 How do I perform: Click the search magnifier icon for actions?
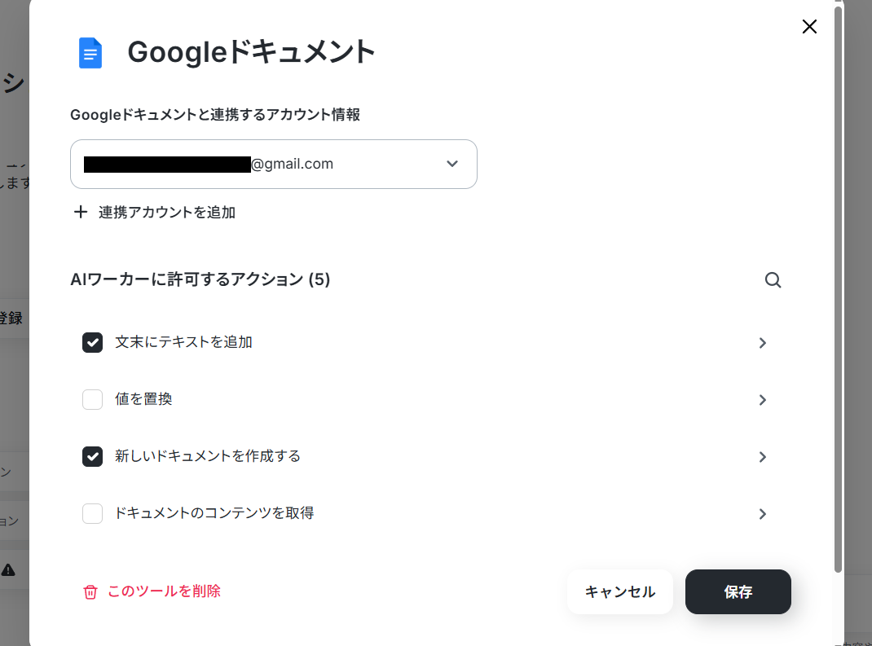(x=773, y=280)
